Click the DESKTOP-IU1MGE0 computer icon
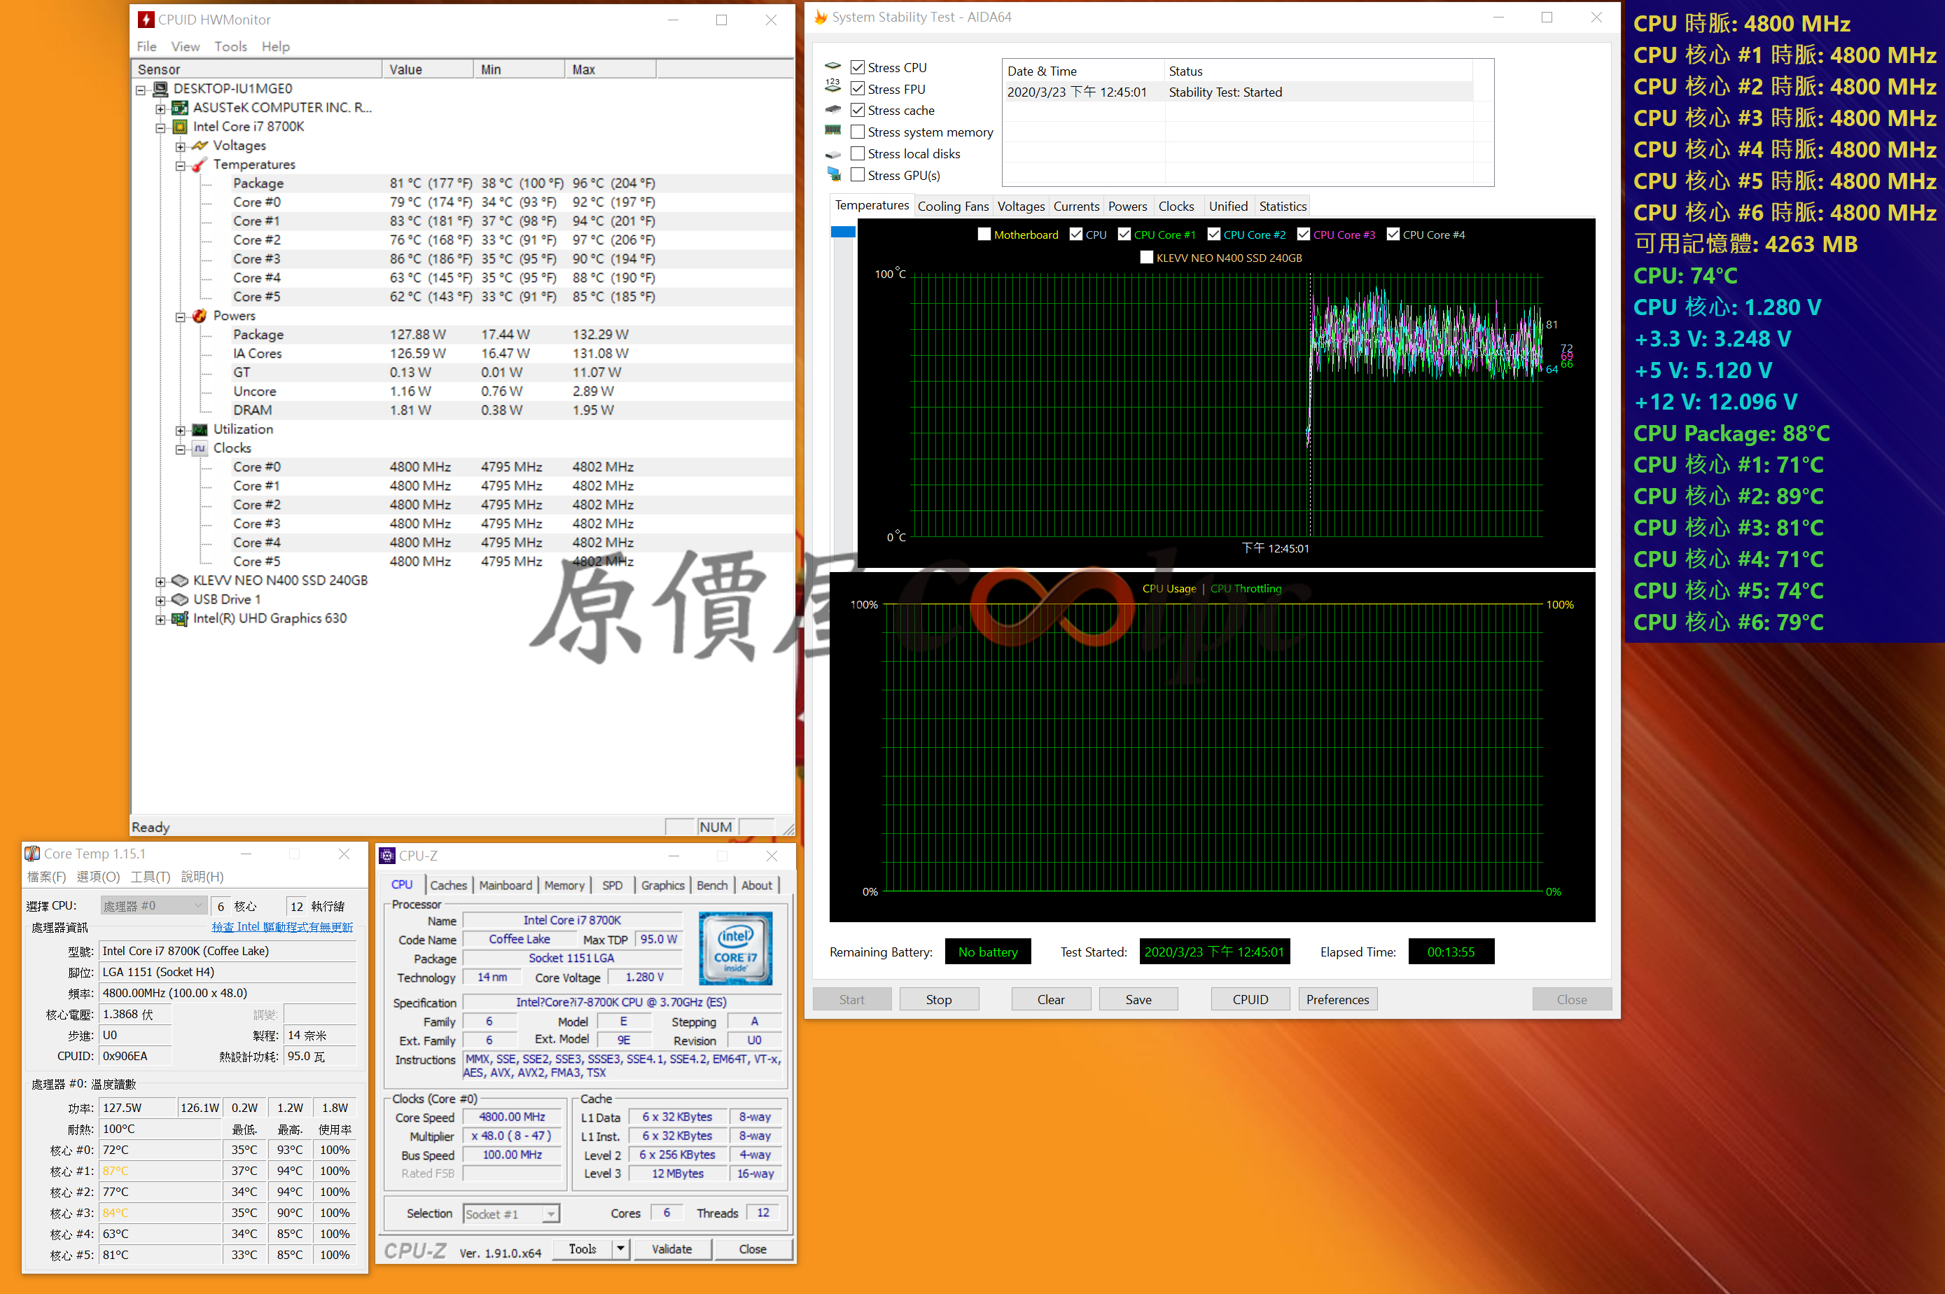This screenshot has height=1294, width=1945. 161,88
